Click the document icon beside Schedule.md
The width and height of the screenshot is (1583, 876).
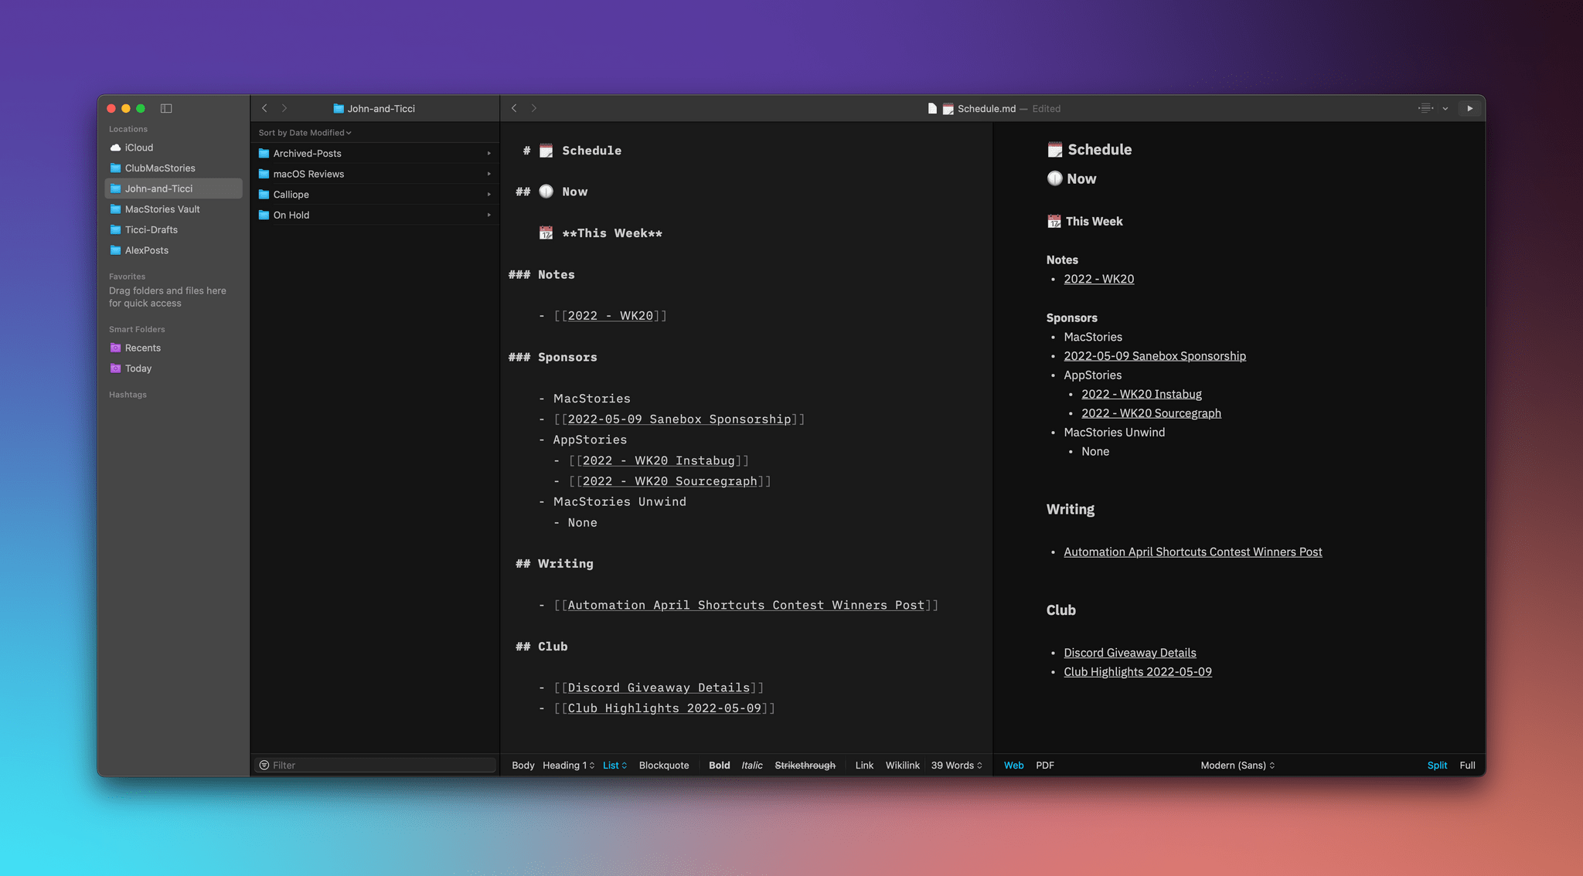tap(932, 108)
